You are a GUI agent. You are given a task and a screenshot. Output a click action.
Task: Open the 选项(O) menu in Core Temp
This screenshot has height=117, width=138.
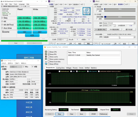pyautogui.click(x=10, y=63)
